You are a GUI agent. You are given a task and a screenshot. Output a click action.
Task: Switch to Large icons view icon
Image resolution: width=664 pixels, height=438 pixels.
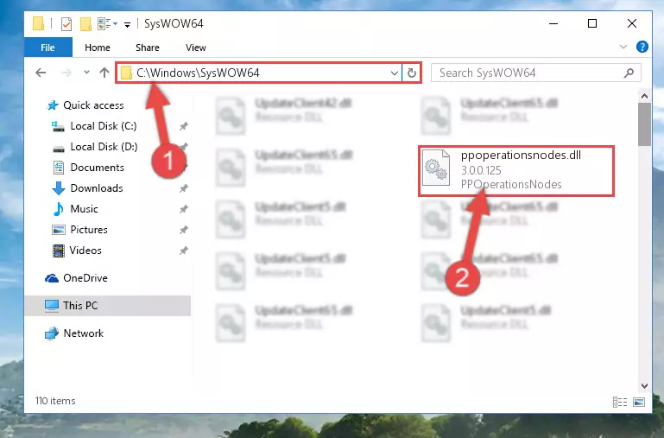[x=639, y=402]
